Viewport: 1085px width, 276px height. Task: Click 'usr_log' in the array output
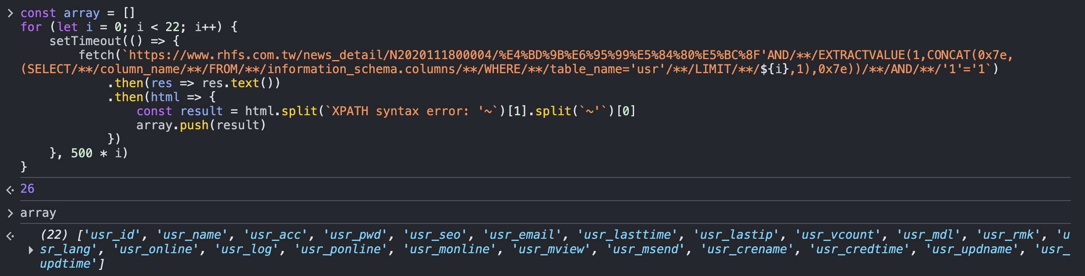coord(247,249)
